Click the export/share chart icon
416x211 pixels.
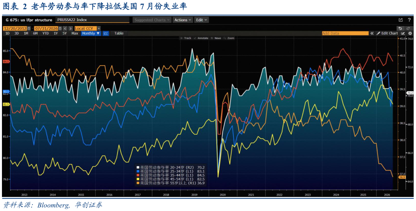pos(401,20)
